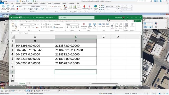Click cell with 6046469:7:926.0429

click(x=35, y=50)
